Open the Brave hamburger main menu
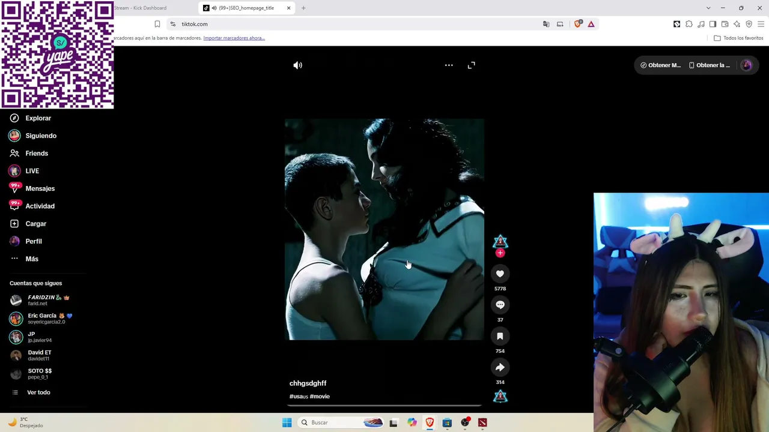 point(761,24)
